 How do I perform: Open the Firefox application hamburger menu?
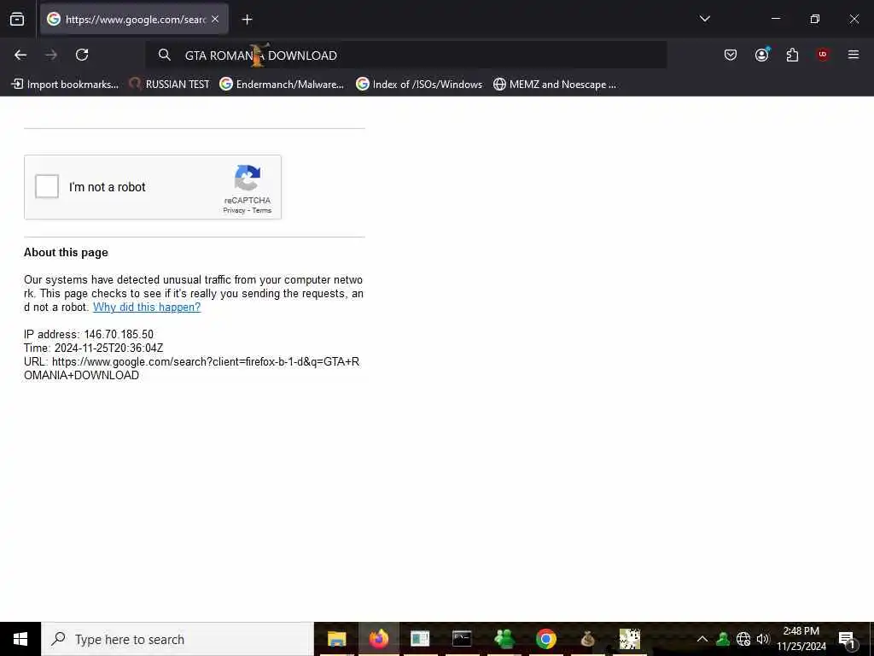click(x=854, y=55)
